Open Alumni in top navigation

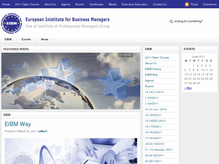pos(80,4)
